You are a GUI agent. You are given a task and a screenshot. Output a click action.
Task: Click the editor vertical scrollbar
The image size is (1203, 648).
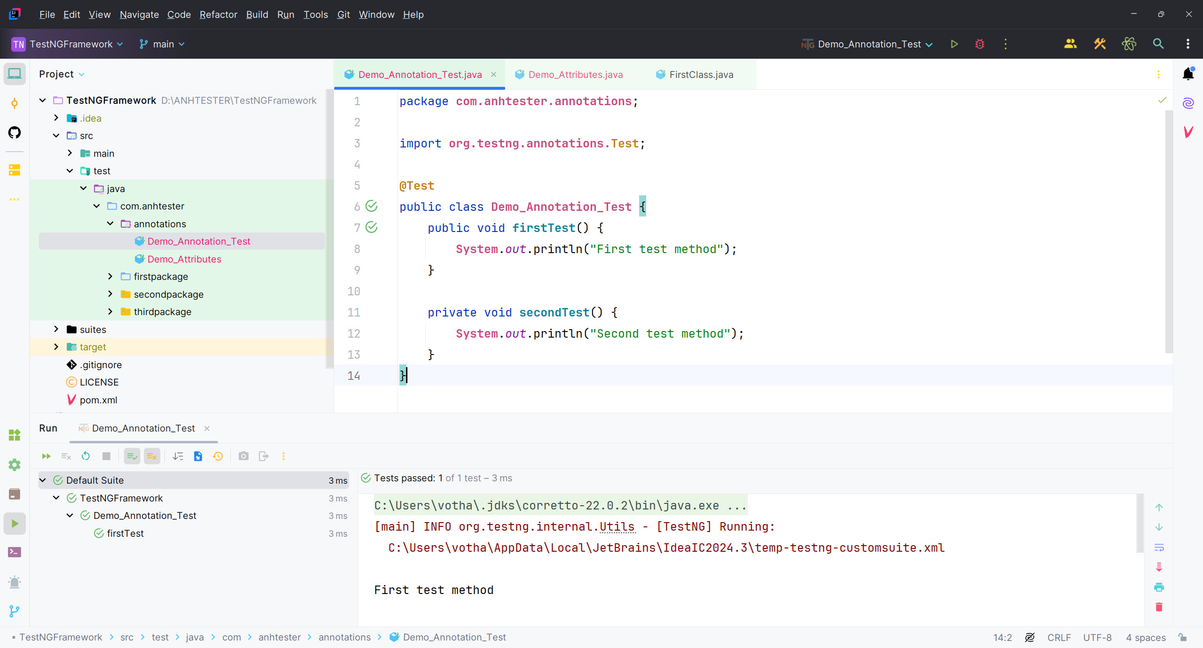pyautogui.click(x=1169, y=232)
